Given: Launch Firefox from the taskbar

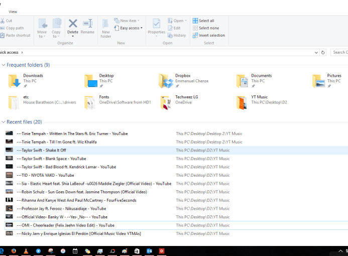Looking at the screenshot, I should tap(14, 251).
